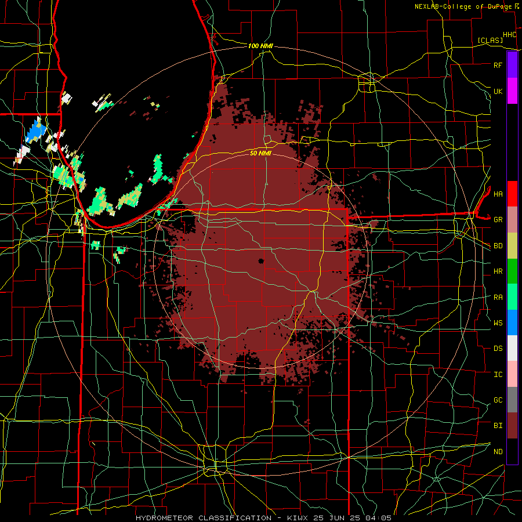Viewport: 522px width, 522px height.
Task: Click the black radar site dot in the brown echo
Action: coord(261,261)
